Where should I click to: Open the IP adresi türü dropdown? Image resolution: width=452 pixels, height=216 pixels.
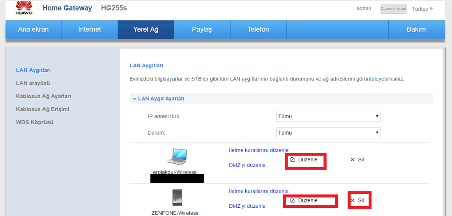pos(328,117)
